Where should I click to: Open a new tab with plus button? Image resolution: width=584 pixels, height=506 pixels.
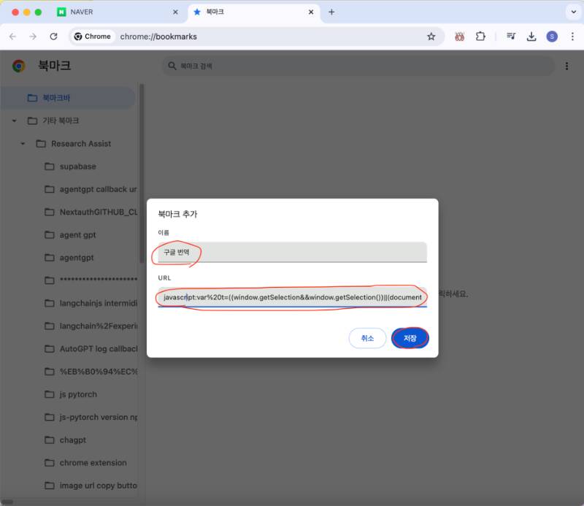pos(331,12)
